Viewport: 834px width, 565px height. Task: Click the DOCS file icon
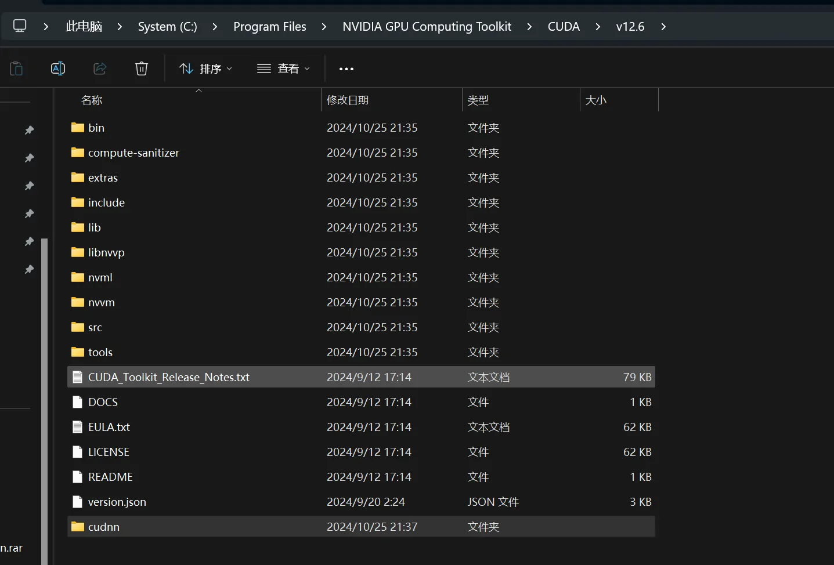click(77, 402)
